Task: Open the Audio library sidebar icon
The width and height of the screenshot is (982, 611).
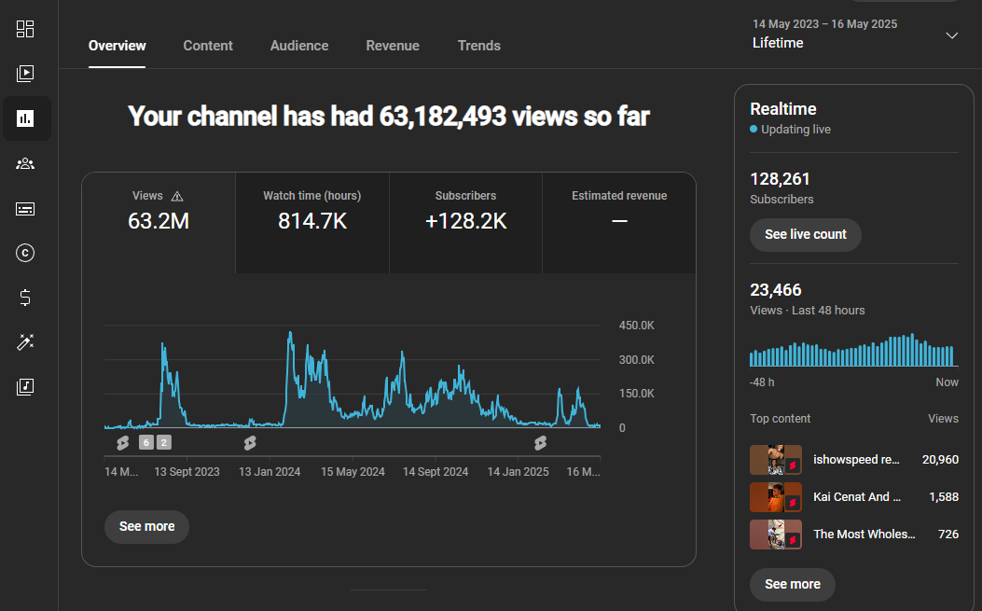Action: point(25,386)
